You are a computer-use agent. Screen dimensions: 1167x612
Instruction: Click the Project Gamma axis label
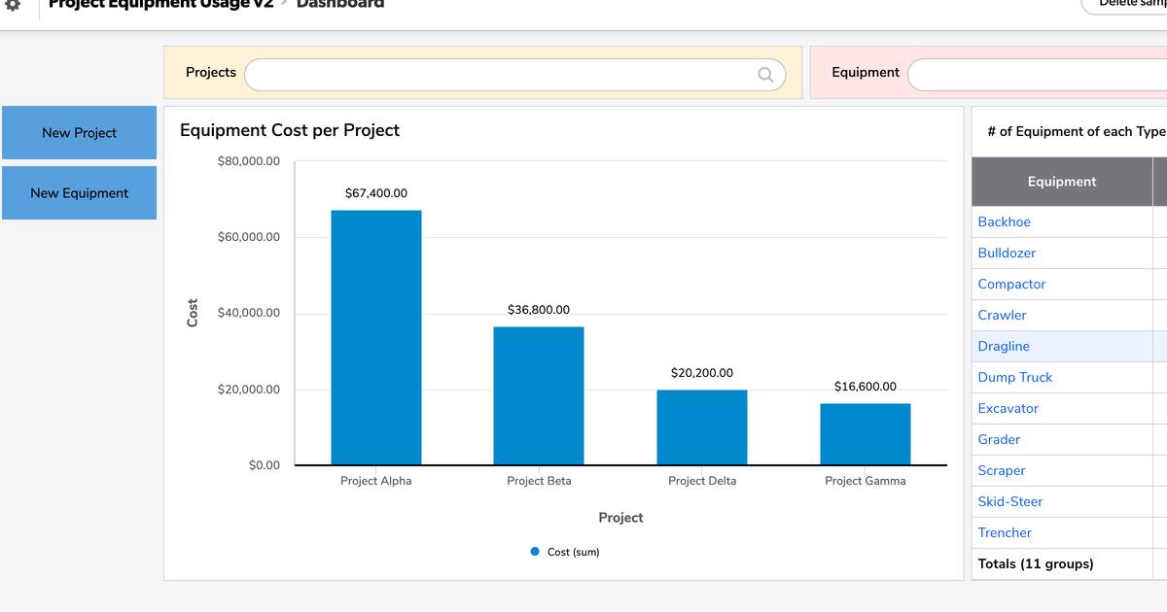[866, 481]
